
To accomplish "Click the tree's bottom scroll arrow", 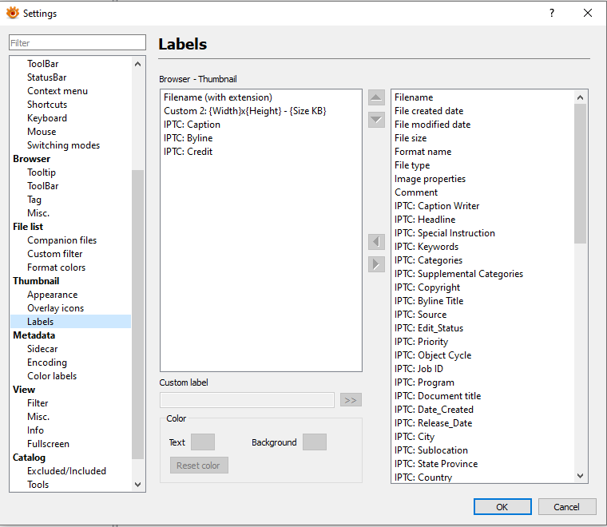I will click(138, 485).
